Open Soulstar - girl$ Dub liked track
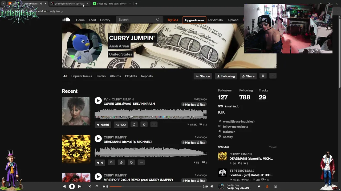Screen dimensions: 341x191 click(x=251, y=175)
